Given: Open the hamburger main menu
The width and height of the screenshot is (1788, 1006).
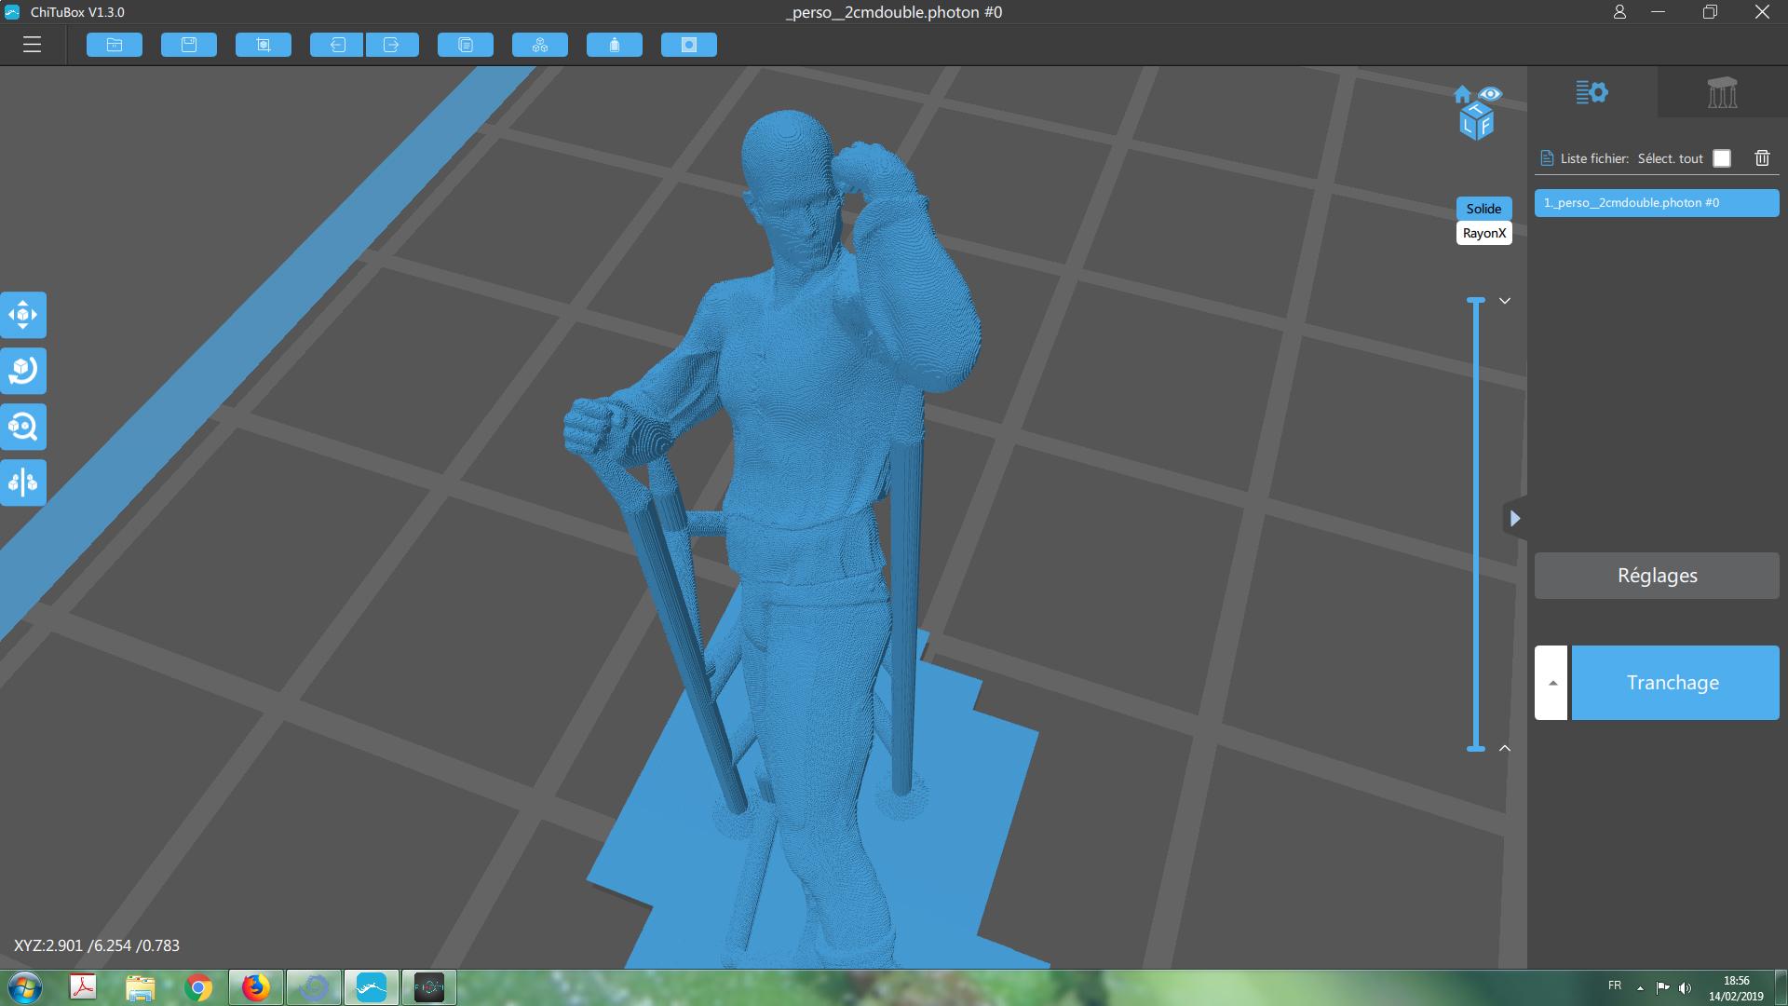Looking at the screenshot, I should (33, 45).
